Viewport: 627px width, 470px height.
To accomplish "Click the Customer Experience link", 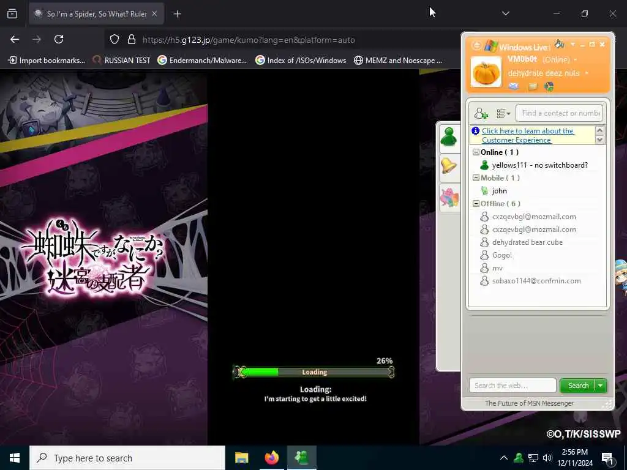I will pos(528,135).
